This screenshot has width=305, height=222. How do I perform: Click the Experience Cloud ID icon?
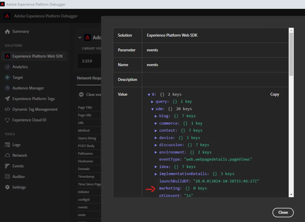(7, 120)
